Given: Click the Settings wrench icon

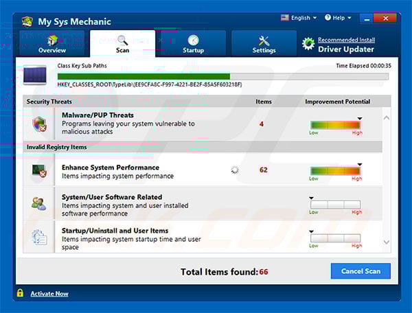Looking at the screenshot, I should pos(264,40).
